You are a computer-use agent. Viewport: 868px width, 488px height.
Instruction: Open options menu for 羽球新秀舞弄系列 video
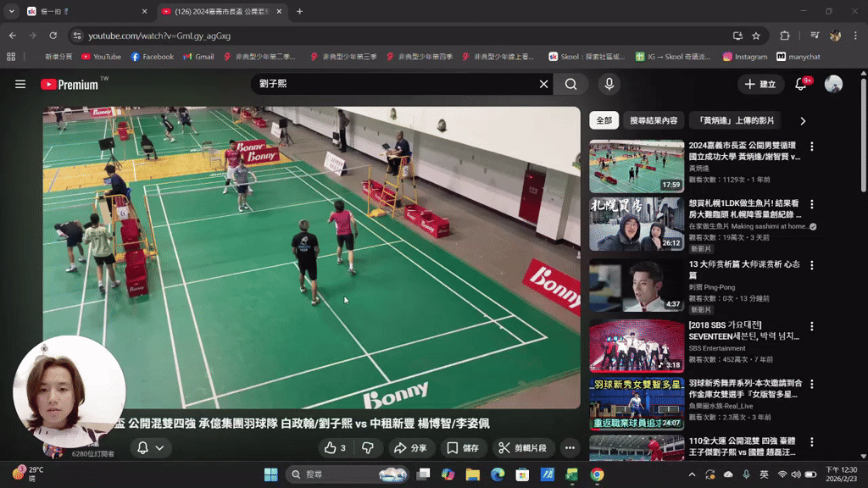tap(811, 384)
